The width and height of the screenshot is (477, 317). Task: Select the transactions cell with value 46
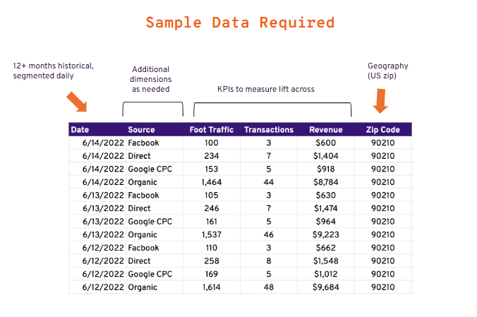tap(269, 234)
